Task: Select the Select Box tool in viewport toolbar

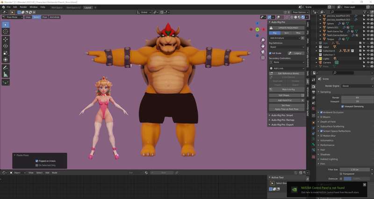Action: pyautogui.click(x=6, y=25)
